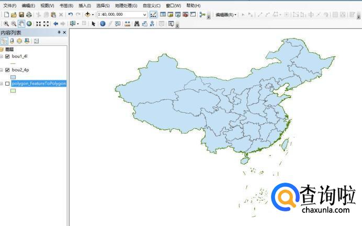
Task: Click the bou1_4l line symbol
Action: (x=13, y=63)
